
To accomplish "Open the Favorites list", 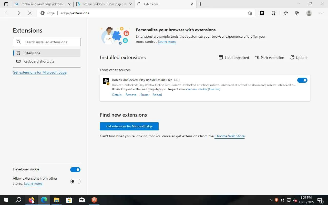I will click(286, 13).
